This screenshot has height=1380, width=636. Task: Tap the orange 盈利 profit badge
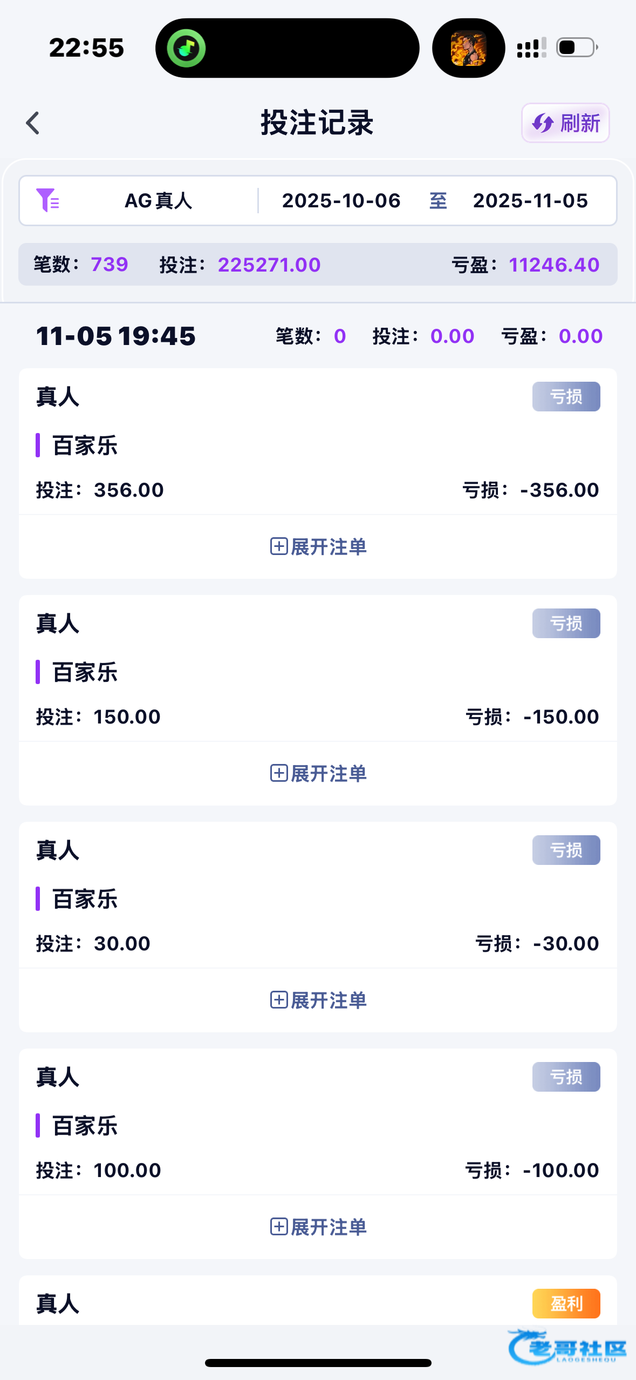point(566,1303)
